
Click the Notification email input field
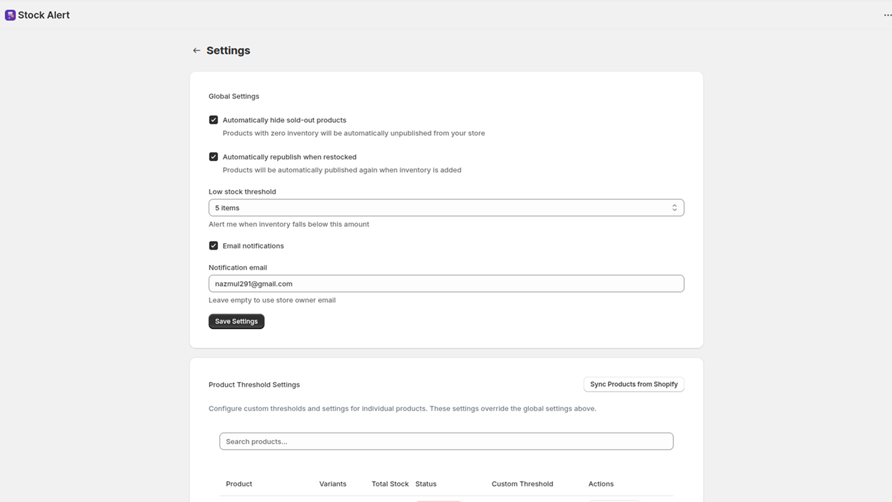point(446,283)
